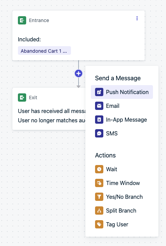
Task: Click the SMS chat bubble icon
Action: click(99, 133)
